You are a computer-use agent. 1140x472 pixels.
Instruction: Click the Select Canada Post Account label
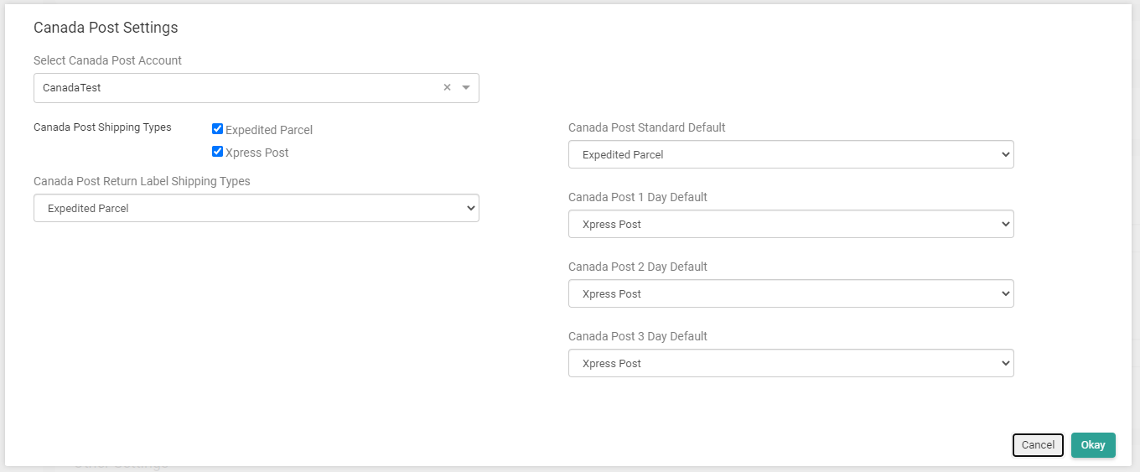click(x=107, y=60)
